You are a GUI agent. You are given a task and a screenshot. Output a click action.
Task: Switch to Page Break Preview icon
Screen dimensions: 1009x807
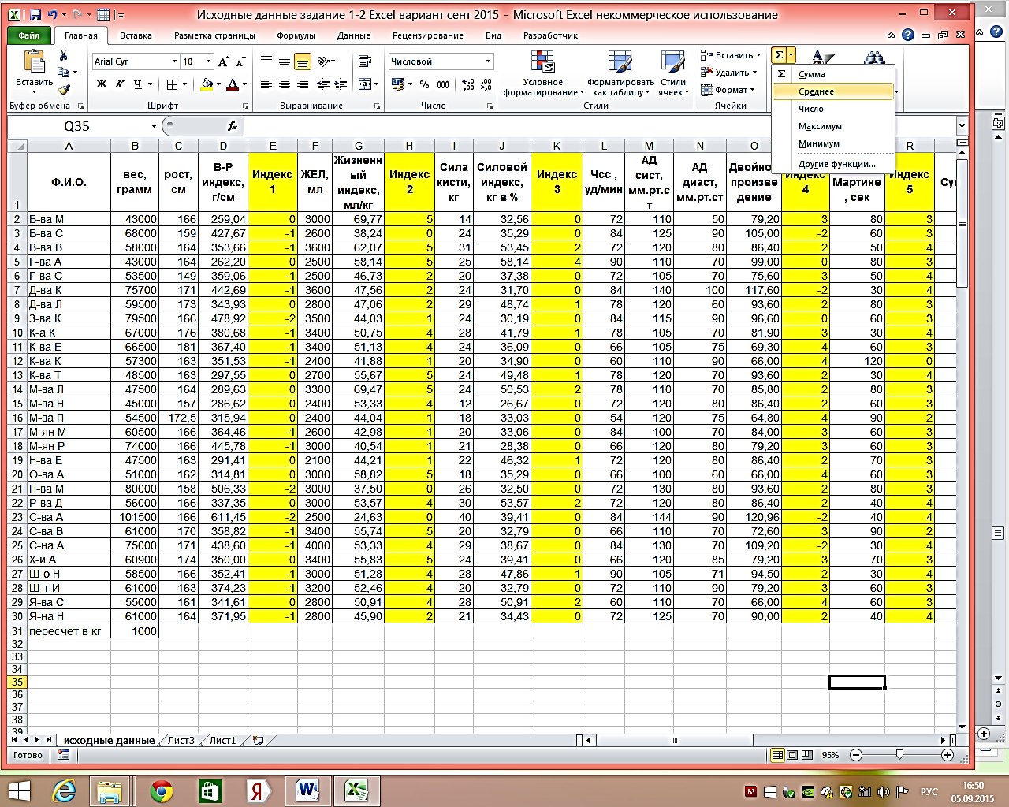click(x=806, y=755)
